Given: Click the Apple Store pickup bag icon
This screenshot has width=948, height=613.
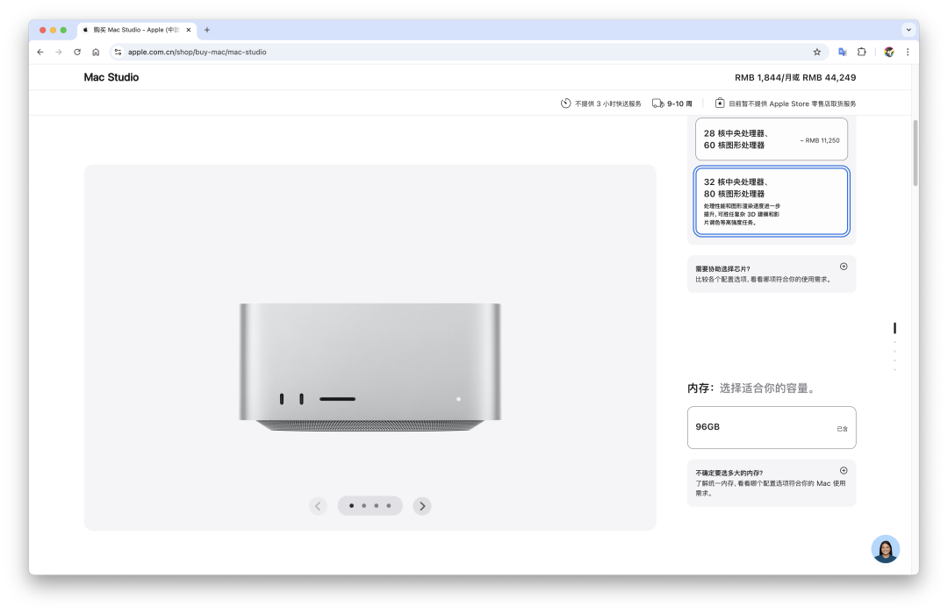Looking at the screenshot, I should (x=720, y=103).
